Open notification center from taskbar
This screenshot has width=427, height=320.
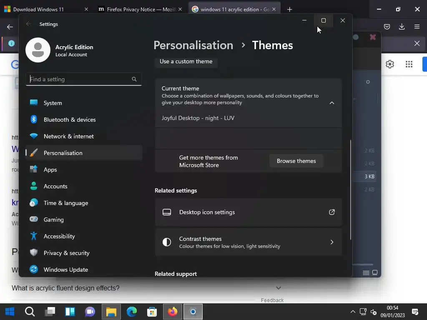415,312
